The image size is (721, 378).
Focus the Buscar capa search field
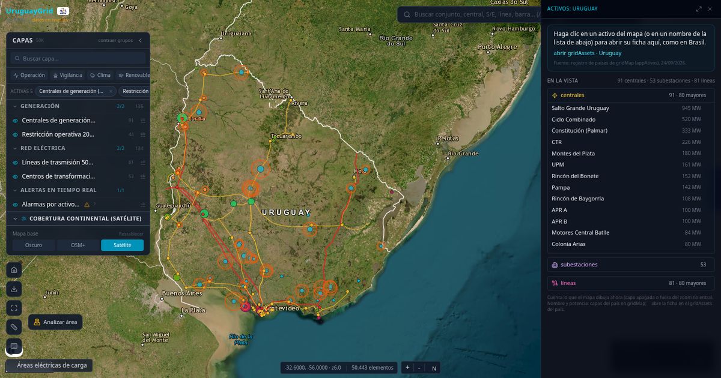click(x=78, y=58)
